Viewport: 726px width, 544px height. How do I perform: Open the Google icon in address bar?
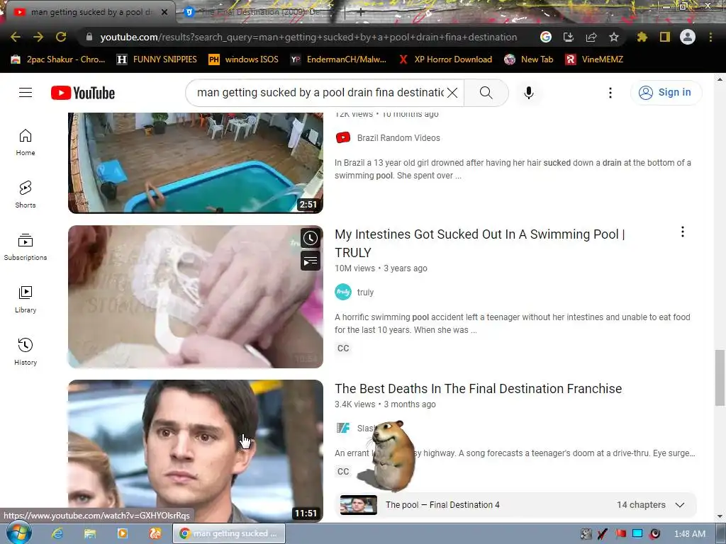[546, 37]
